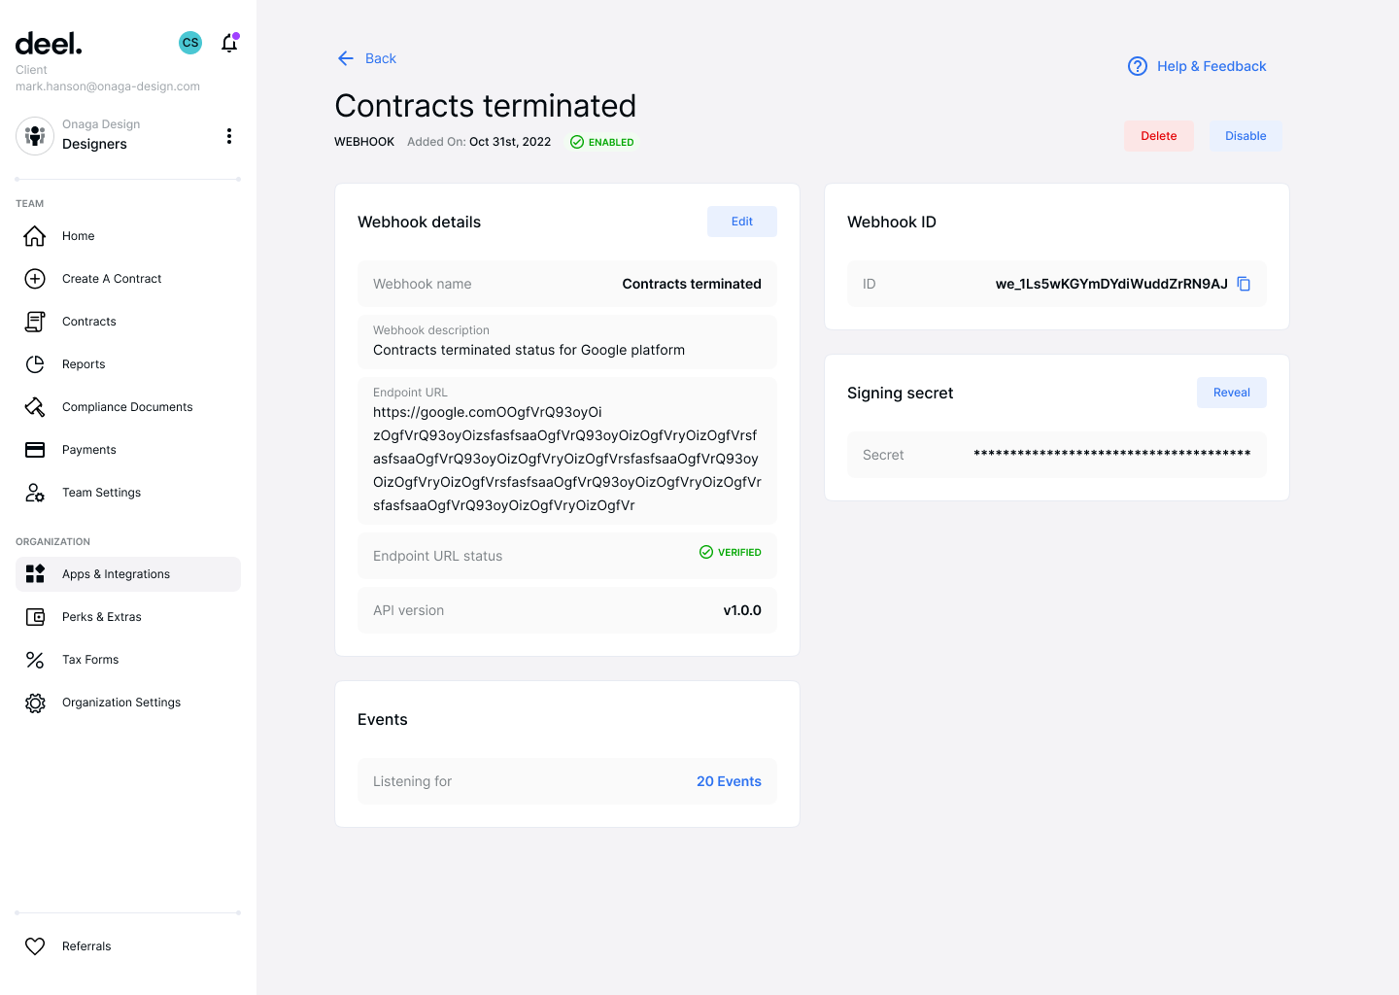The width and height of the screenshot is (1399, 995).
Task: Click the Referrals heart icon
Action: click(x=35, y=946)
